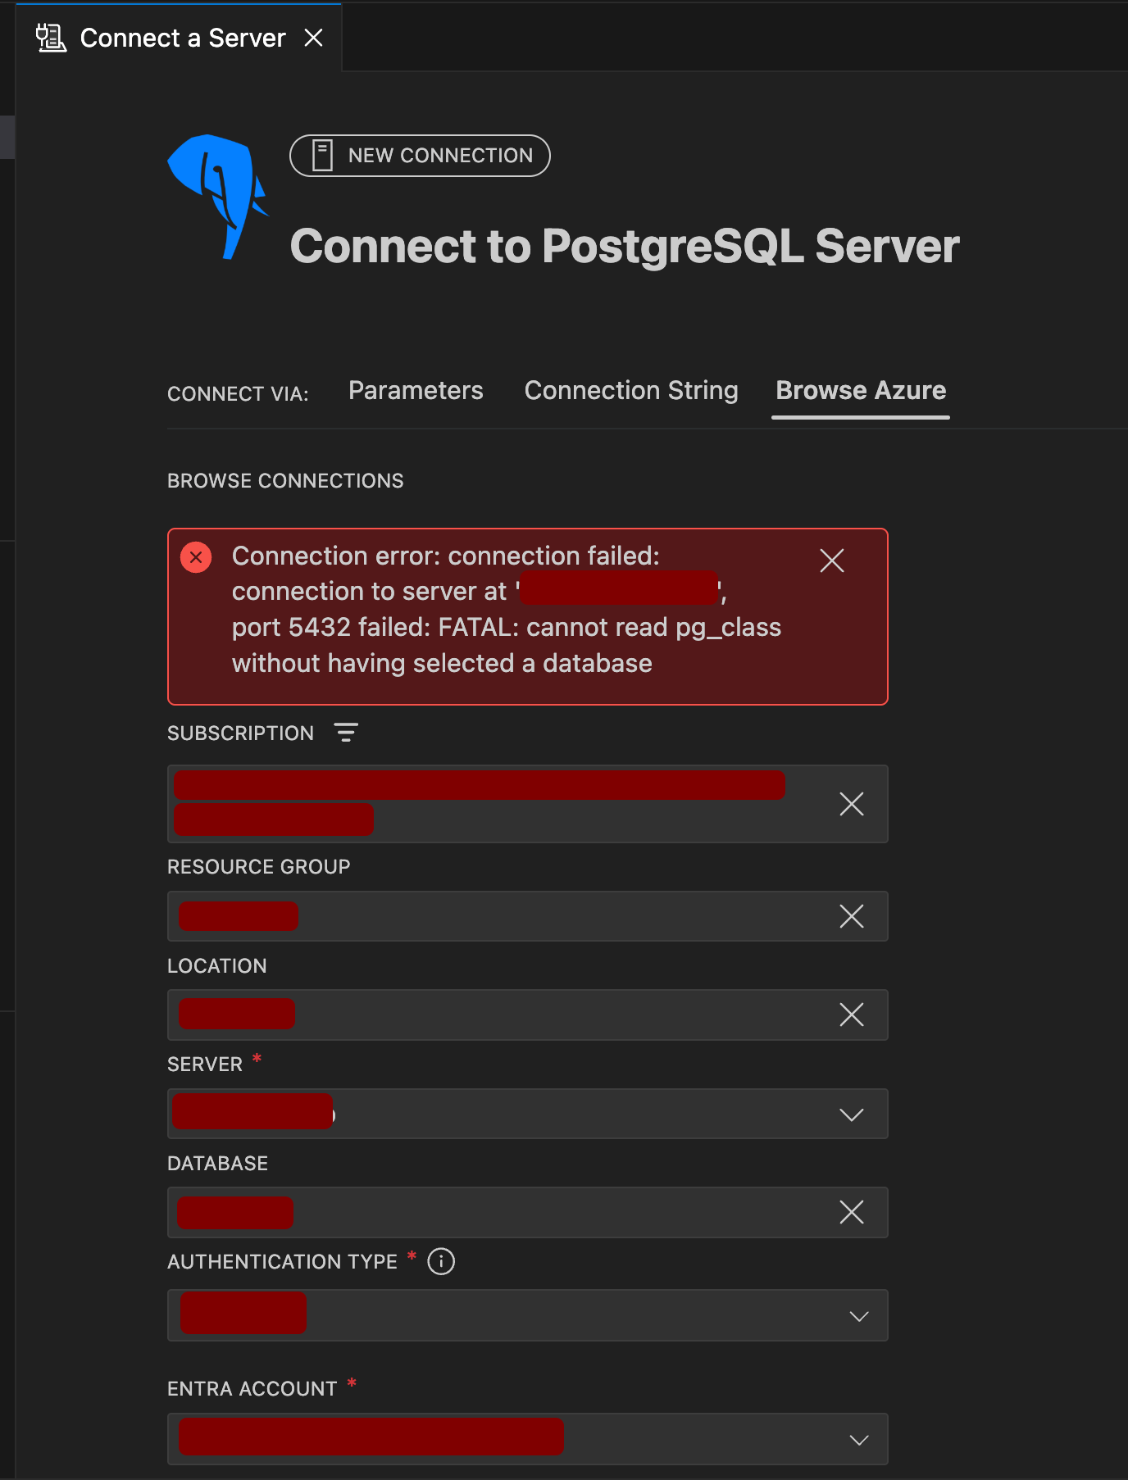Click the server icon in tab title
Viewport: 1128px width, 1480px height.
click(x=51, y=38)
